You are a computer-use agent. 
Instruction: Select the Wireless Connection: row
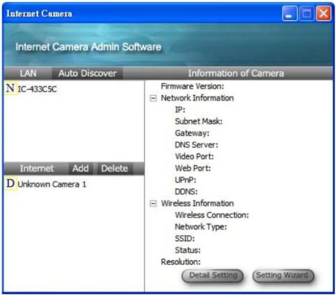pos(212,215)
